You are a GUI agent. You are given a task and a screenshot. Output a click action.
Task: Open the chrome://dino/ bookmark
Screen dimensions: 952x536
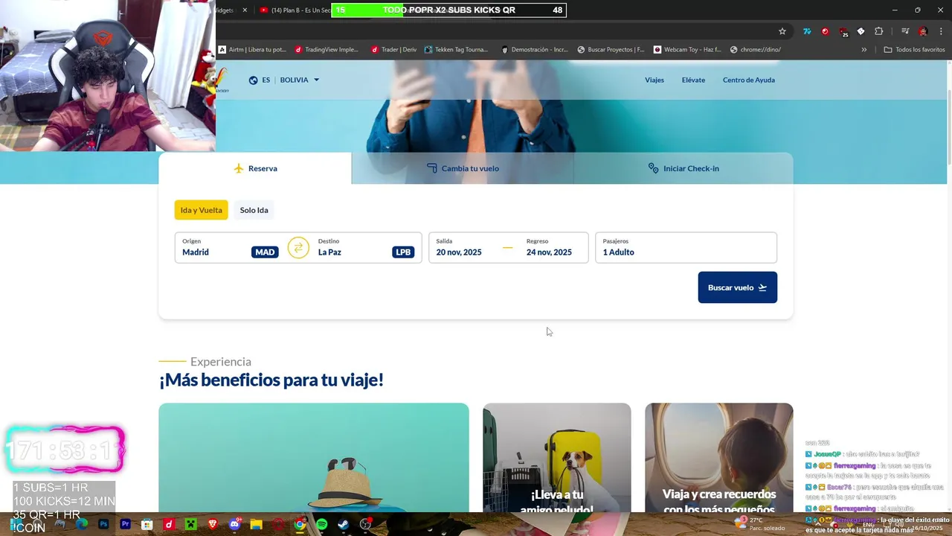pos(756,50)
